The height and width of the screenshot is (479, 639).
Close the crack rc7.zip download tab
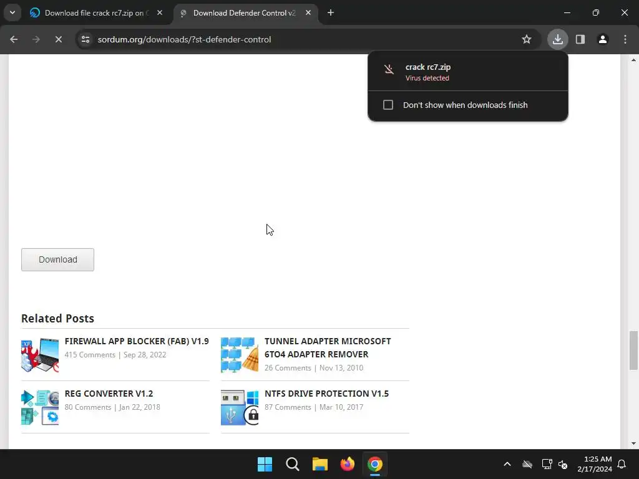(x=160, y=13)
